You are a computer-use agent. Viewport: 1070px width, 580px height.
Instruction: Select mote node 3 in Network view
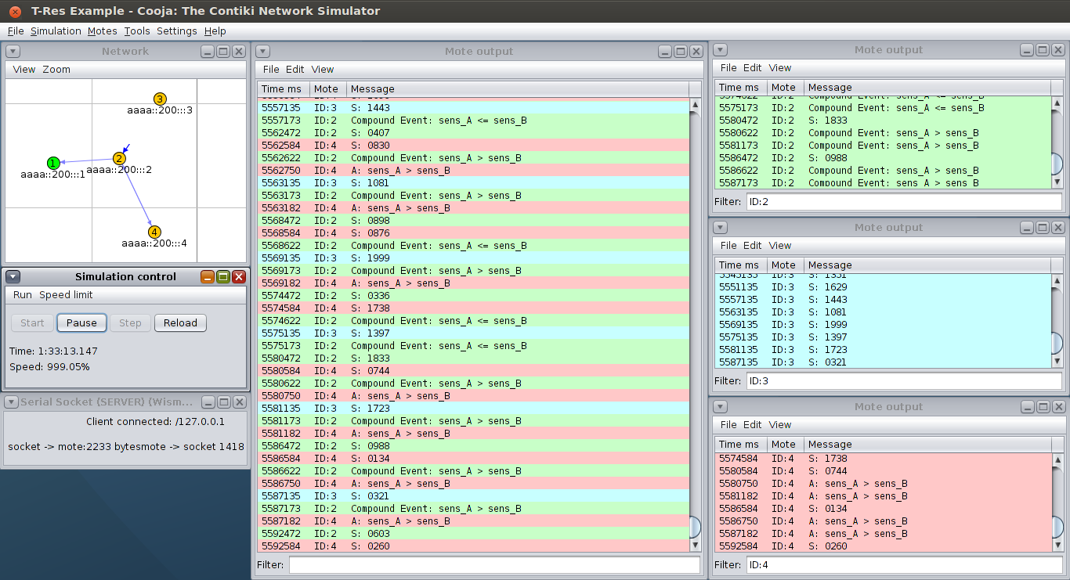160,99
